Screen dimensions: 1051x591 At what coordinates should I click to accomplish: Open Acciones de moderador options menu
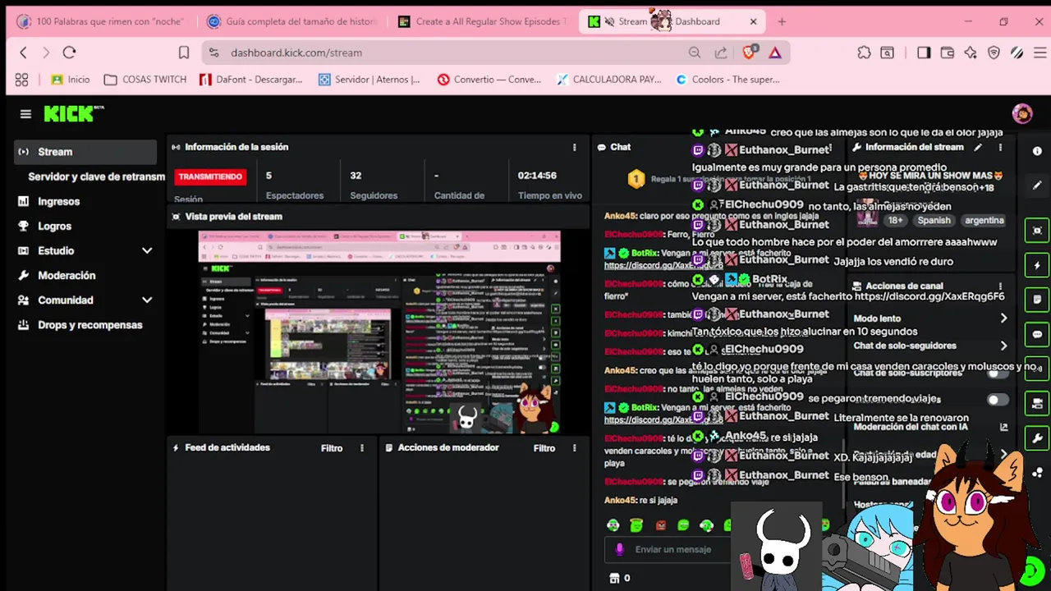pyautogui.click(x=574, y=448)
